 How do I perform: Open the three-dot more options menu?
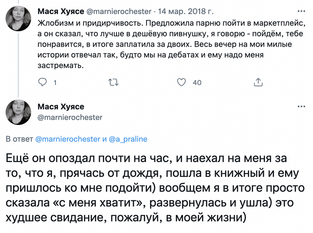pyautogui.click(x=301, y=107)
